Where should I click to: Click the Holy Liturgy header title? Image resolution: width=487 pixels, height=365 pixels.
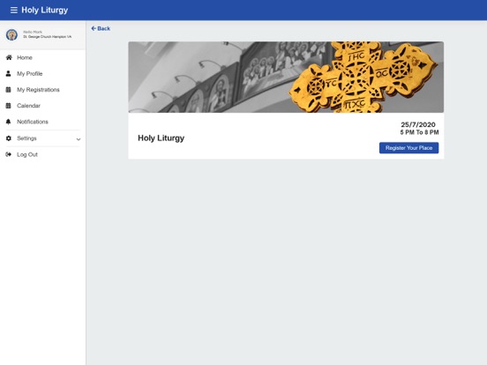point(45,11)
